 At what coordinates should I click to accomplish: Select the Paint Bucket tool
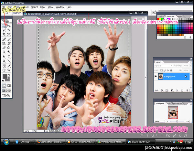click(9, 48)
